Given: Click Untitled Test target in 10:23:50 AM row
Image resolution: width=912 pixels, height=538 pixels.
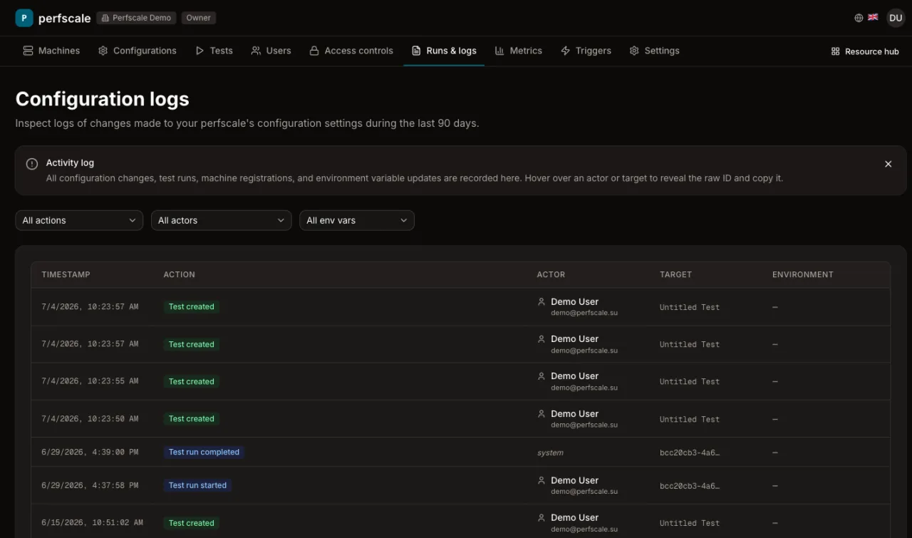Looking at the screenshot, I should 690,419.
